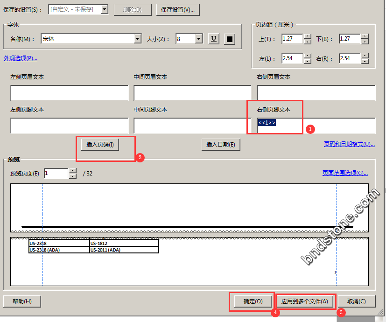Open the black font color swatch
The height and width of the screenshot is (322, 386).
229,39
